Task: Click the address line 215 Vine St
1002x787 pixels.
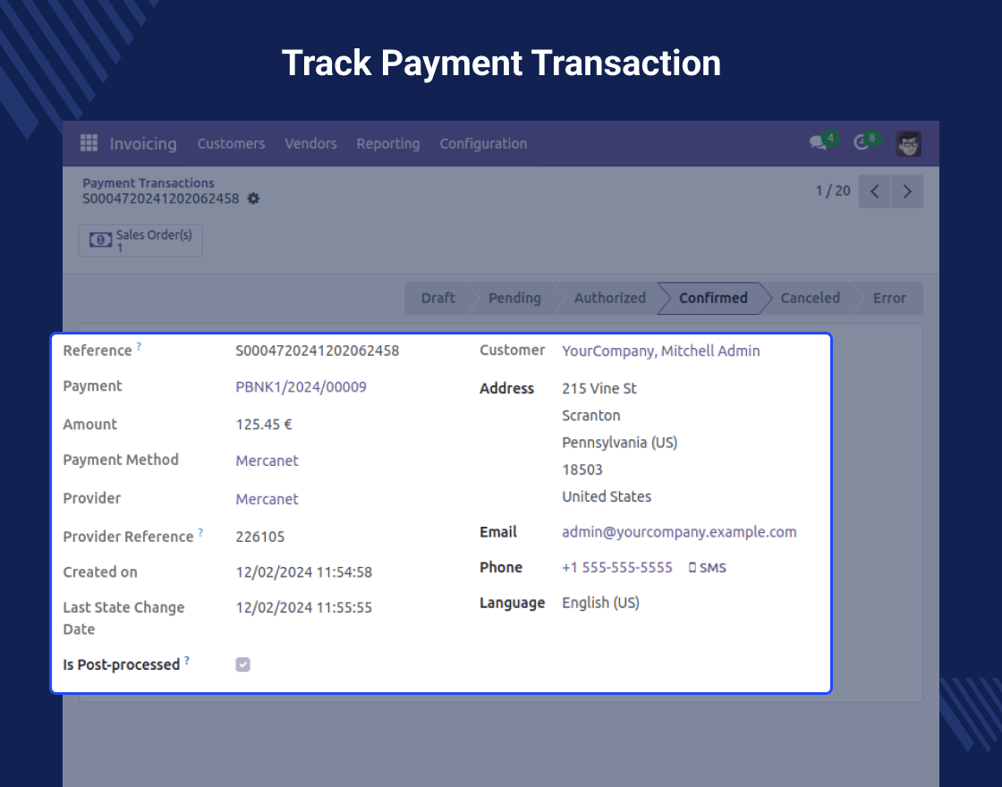Action: [x=599, y=388]
